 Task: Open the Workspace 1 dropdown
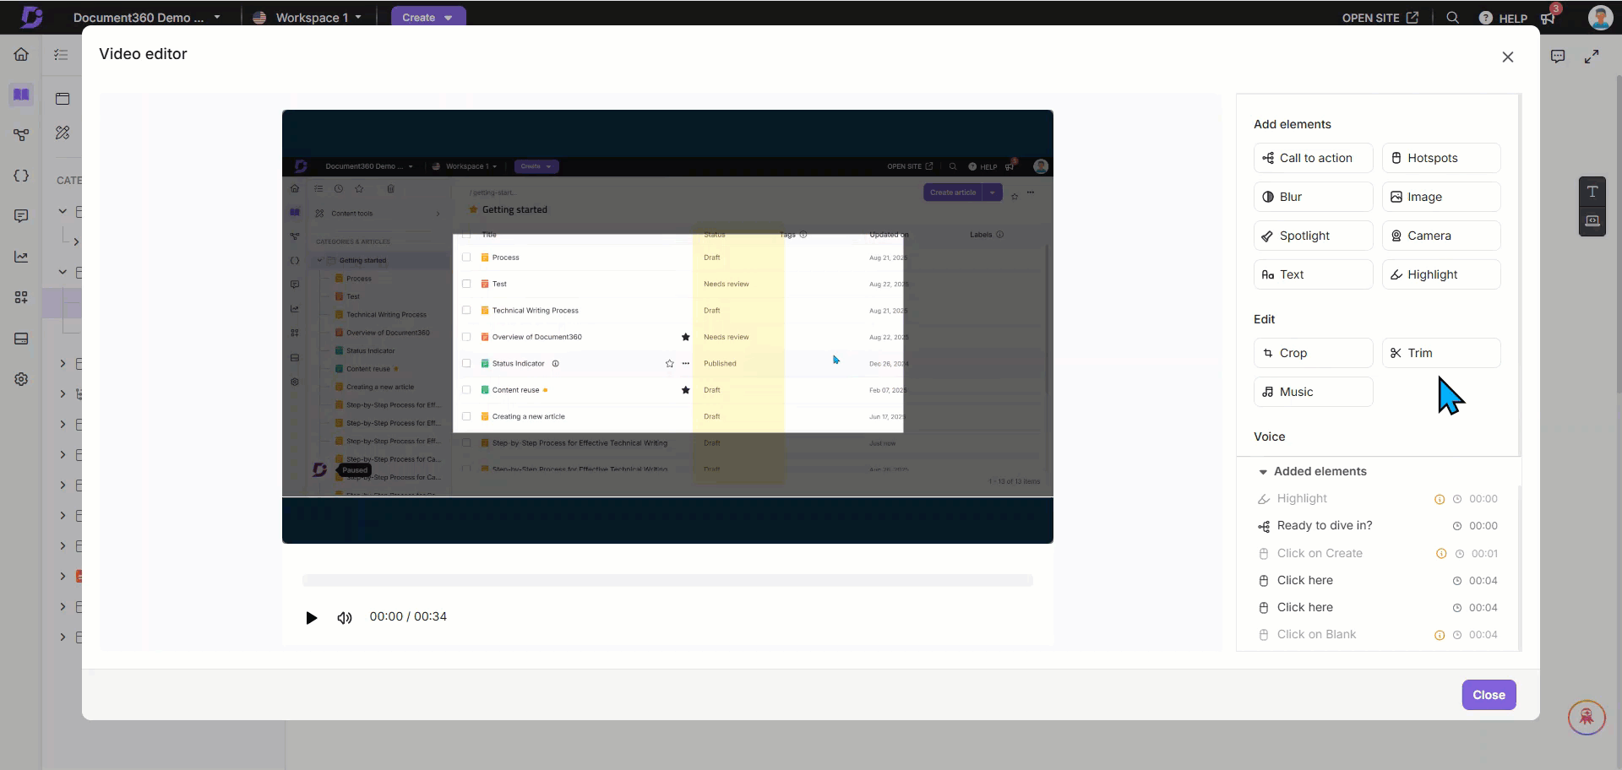click(308, 17)
